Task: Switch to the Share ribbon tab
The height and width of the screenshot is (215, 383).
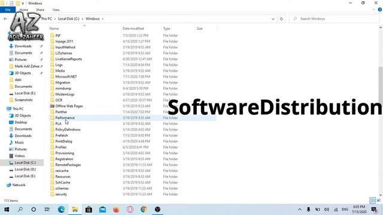Action: pyautogui.click(x=40, y=10)
